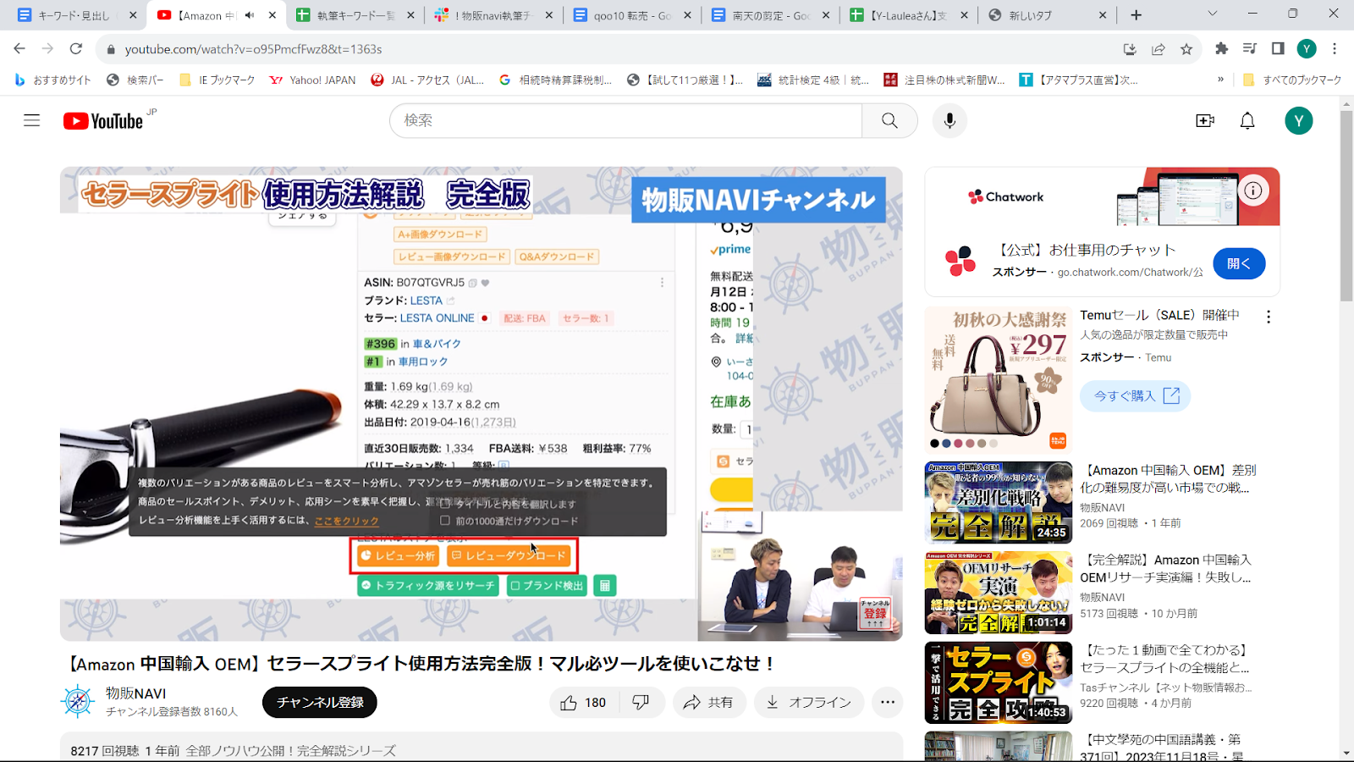The image size is (1354, 762).
Task: Open media control icon in toolbar
Action: click(1250, 49)
